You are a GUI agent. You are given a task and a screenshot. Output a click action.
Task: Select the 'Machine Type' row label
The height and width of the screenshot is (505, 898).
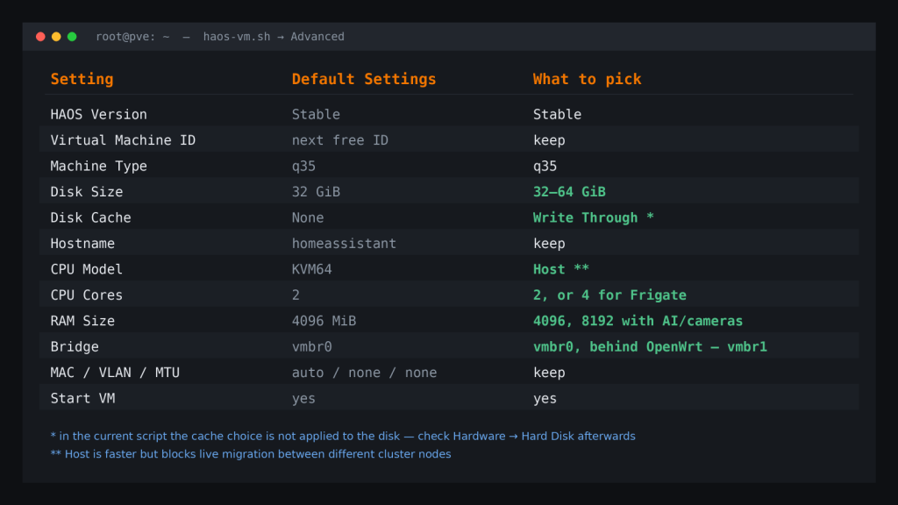point(98,166)
